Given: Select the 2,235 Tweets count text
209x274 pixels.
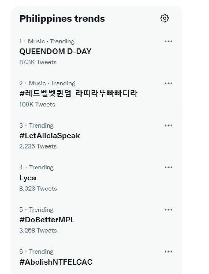Looking at the screenshot, I should tap(38, 146).
